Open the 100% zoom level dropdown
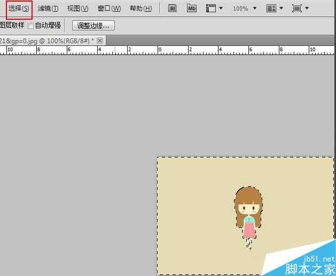The height and width of the screenshot is (276, 336). click(x=245, y=9)
